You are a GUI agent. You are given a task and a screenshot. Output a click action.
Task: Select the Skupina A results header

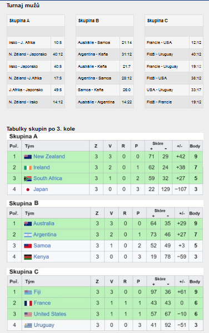click(x=36, y=21)
